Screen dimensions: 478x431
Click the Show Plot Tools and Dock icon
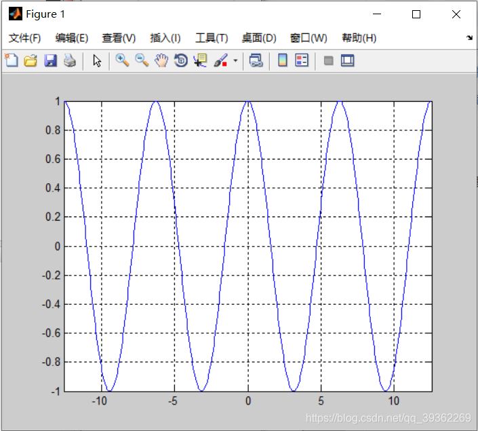point(348,60)
